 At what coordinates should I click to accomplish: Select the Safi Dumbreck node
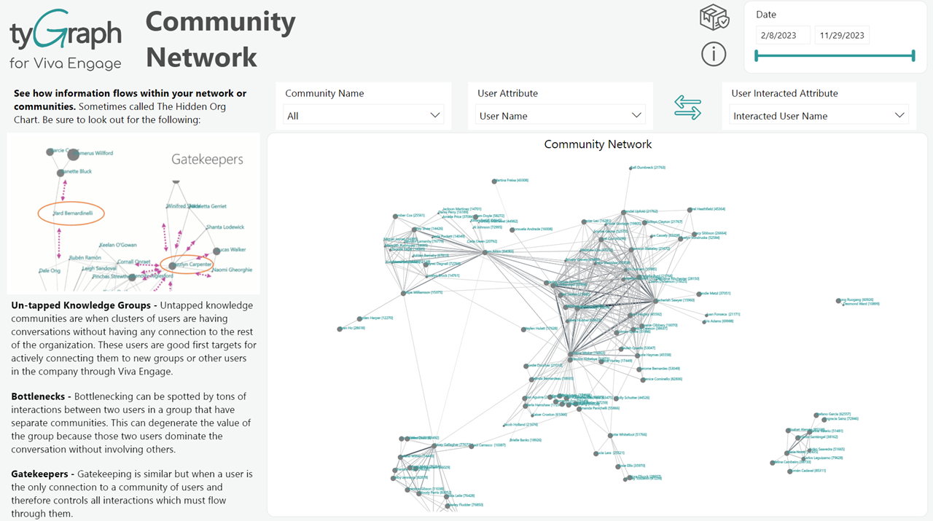click(x=631, y=168)
